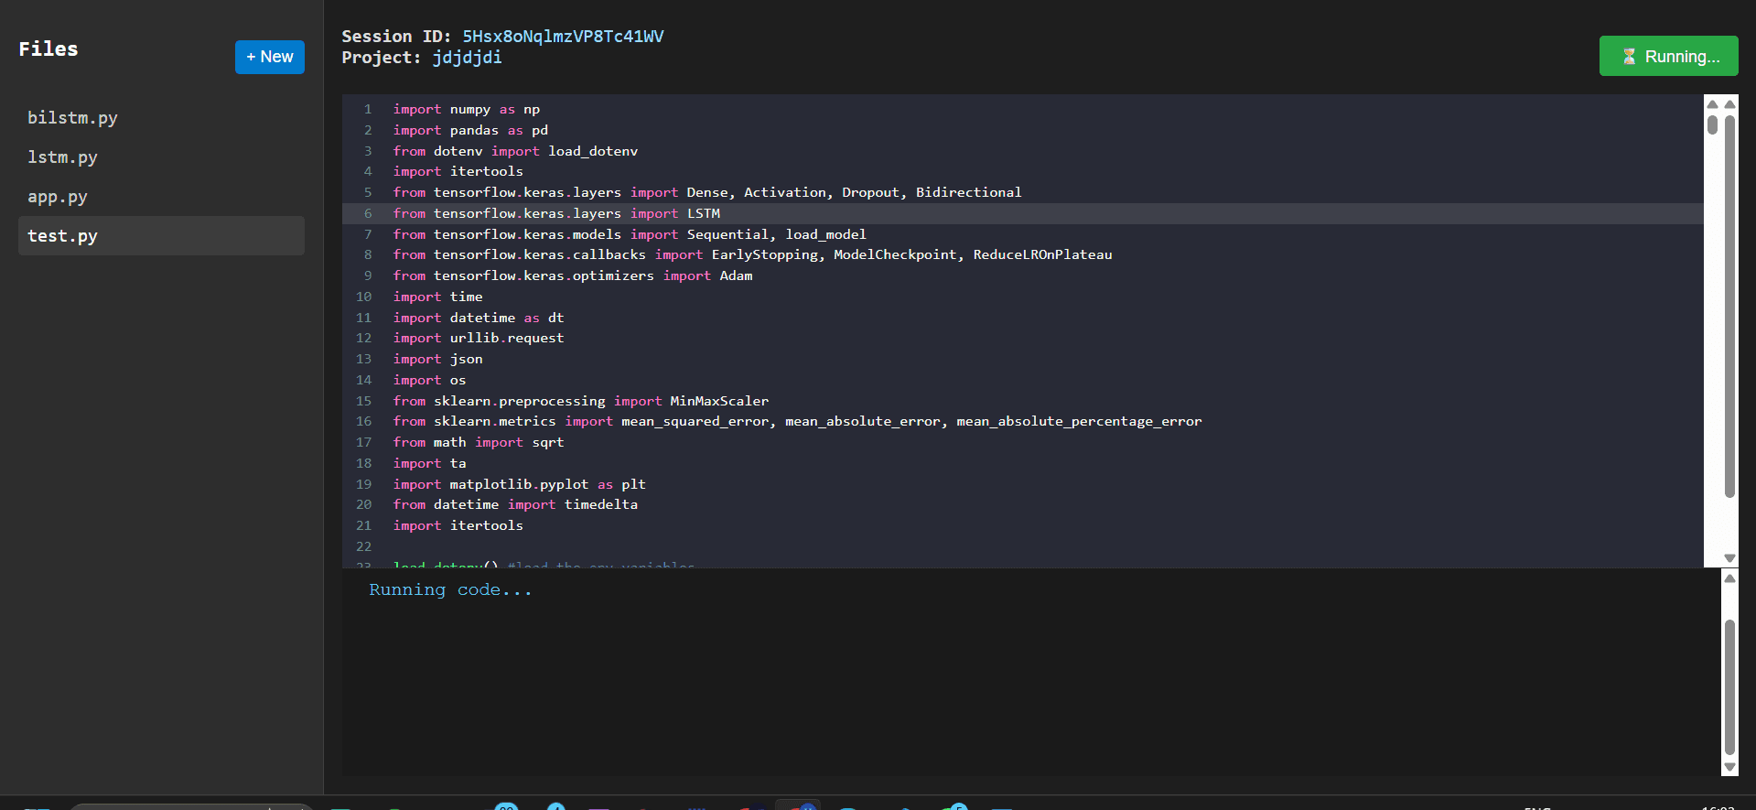Click the down arrow of the code editor's outer scrollbar

1729,557
